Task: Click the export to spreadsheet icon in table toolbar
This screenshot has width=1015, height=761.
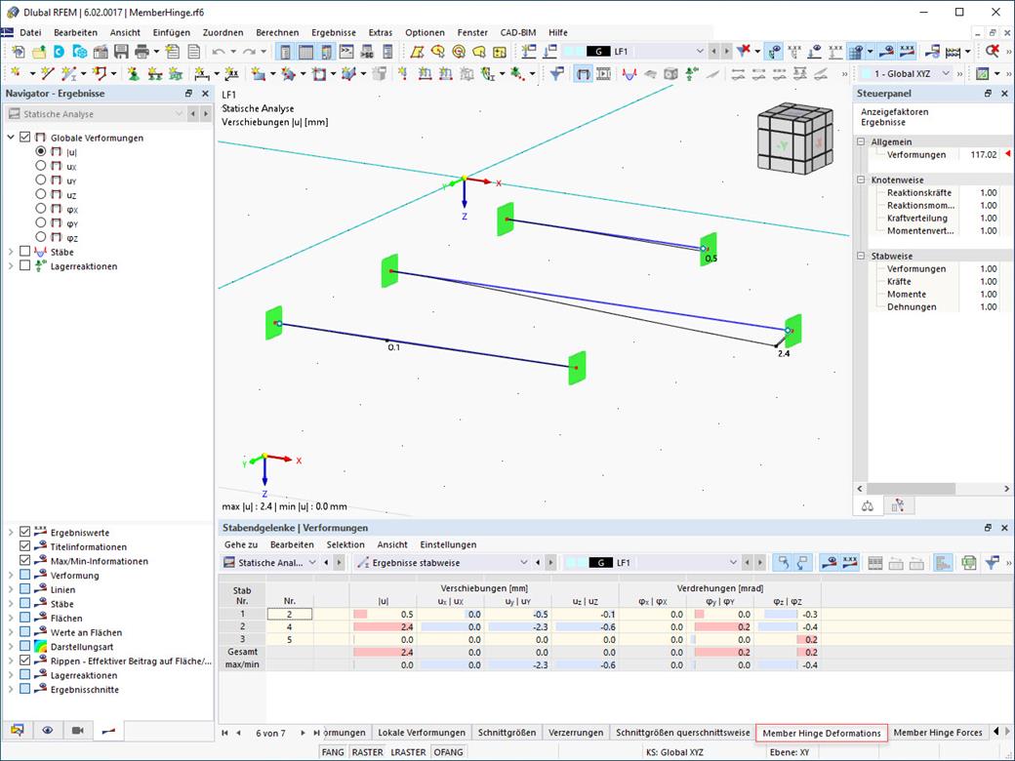Action: pyautogui.click(x=968, y=563)
